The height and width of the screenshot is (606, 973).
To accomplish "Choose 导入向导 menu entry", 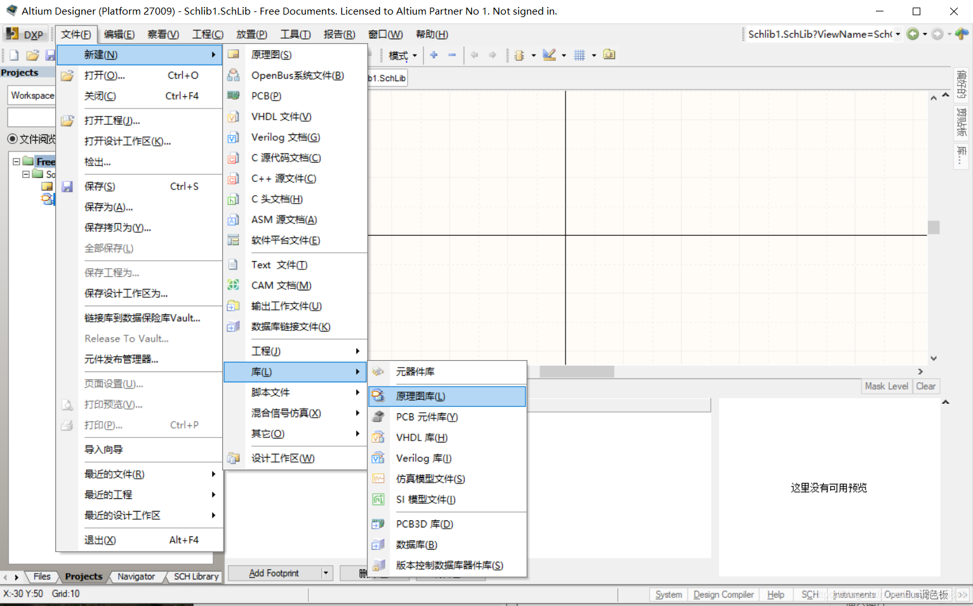I will (x=140, y=449).
